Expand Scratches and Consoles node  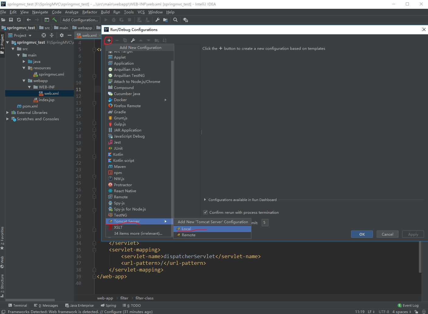pyautogui.click(x=8, y=119)
